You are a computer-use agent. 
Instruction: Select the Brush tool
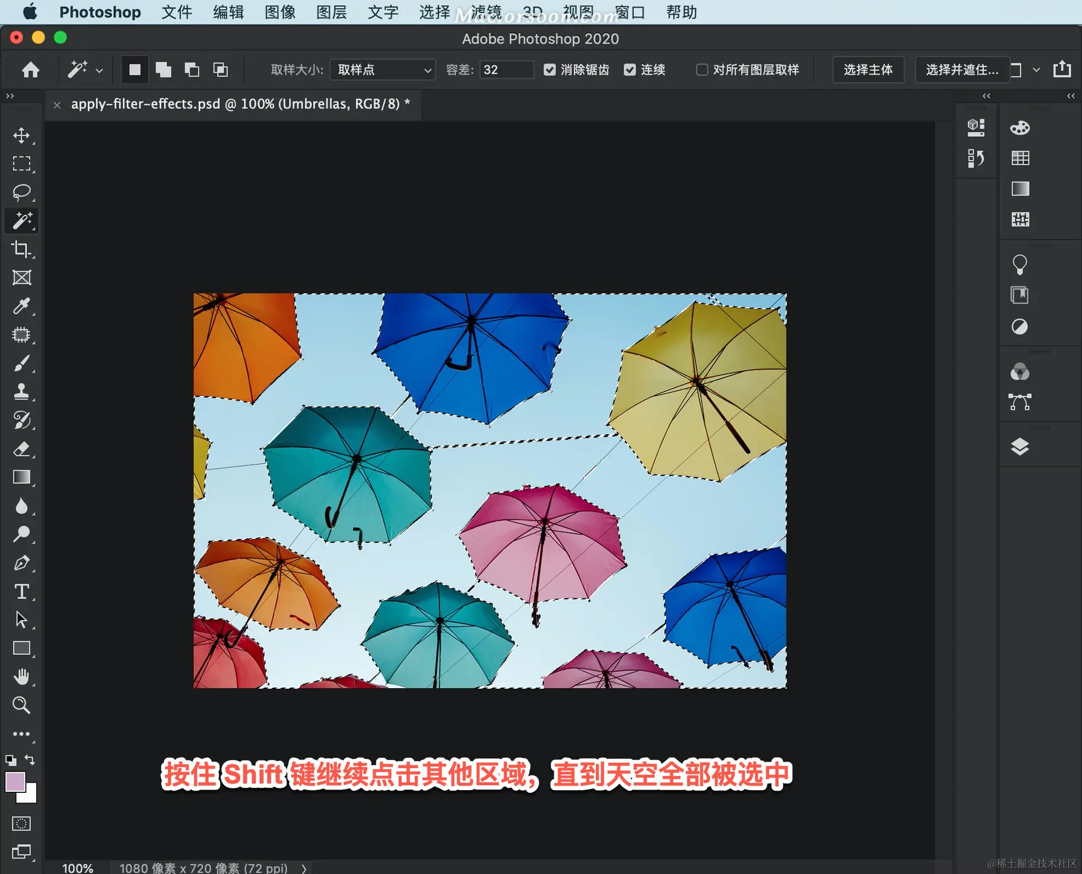[21, 363]
